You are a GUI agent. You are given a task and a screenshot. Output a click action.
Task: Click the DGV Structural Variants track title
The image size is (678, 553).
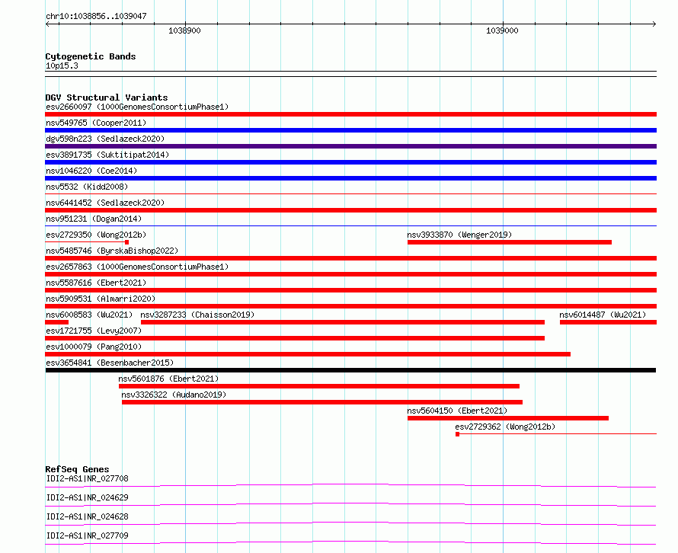(x=107, y=97)
